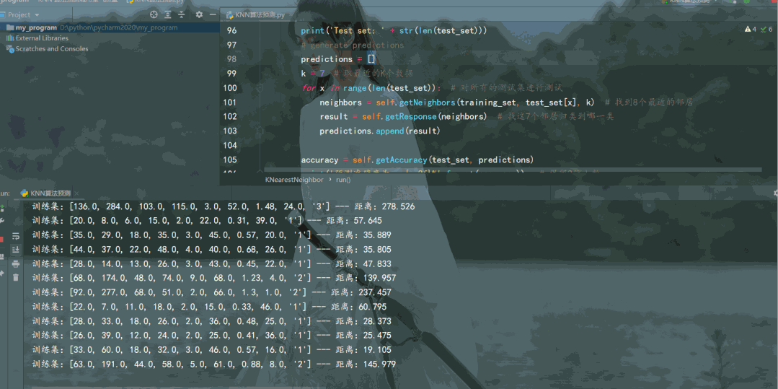This screenshot has width=778, height=389.
Task: Click the predictions = [] code line
Action: tap(338, 59)
